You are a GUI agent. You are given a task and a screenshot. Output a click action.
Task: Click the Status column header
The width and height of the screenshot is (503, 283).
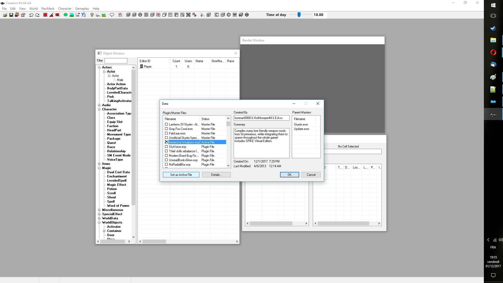213,119
